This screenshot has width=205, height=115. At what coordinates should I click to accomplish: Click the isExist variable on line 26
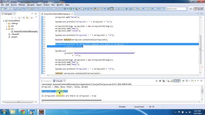(67, 40)
